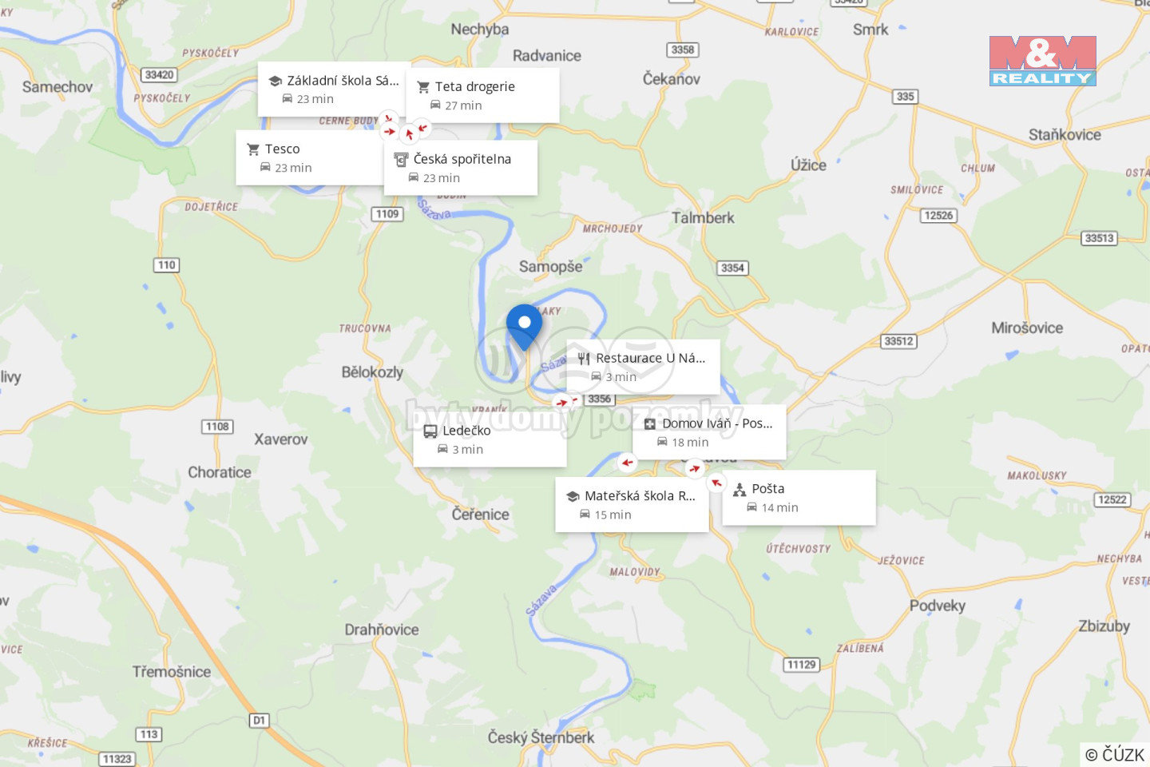The image size is (1150, 767).
Task: Click the Samopše village label
Action: (x=550, y=267)
